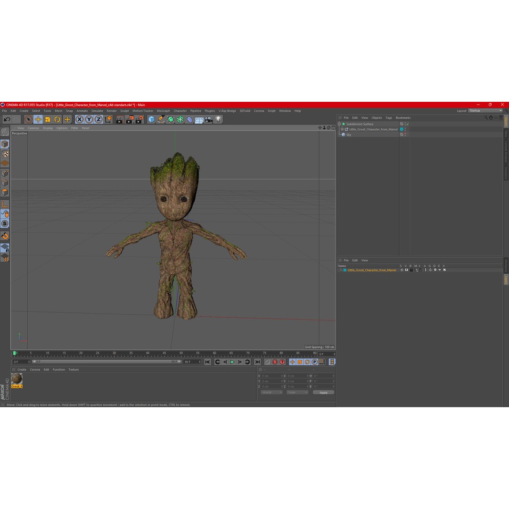Toggle Z axis lock
The height and width of the screenshot is (509, 509).
(99, 119)
